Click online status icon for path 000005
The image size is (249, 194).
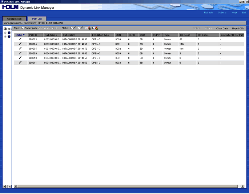click(20, 49)
